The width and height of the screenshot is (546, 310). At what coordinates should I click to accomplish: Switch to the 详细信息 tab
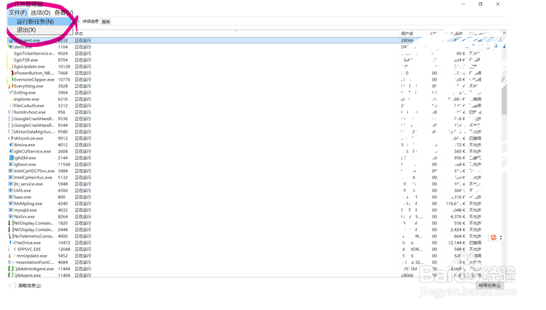(90, 22)
